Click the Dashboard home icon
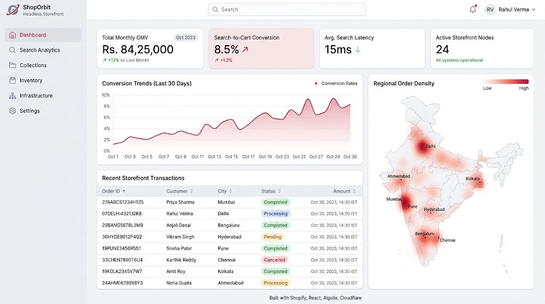Viewport: 545px width, 304px height. point(13,35)
